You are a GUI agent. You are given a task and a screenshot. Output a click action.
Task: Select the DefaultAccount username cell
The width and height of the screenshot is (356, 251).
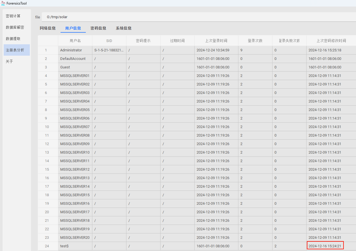coord(75,59)
